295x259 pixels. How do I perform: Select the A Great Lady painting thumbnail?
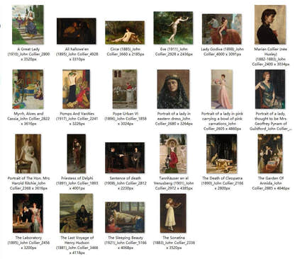click(28, 25)
